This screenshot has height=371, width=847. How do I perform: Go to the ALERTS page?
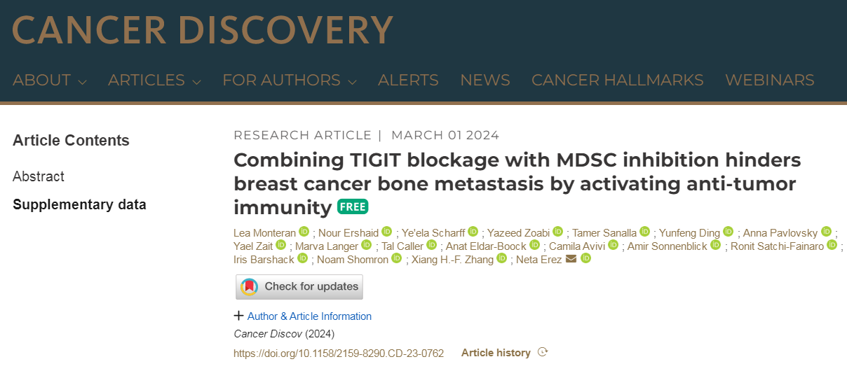(x=408, y=80)
